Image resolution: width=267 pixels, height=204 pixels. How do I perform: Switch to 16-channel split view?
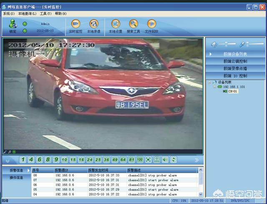(x=81, y=160)
